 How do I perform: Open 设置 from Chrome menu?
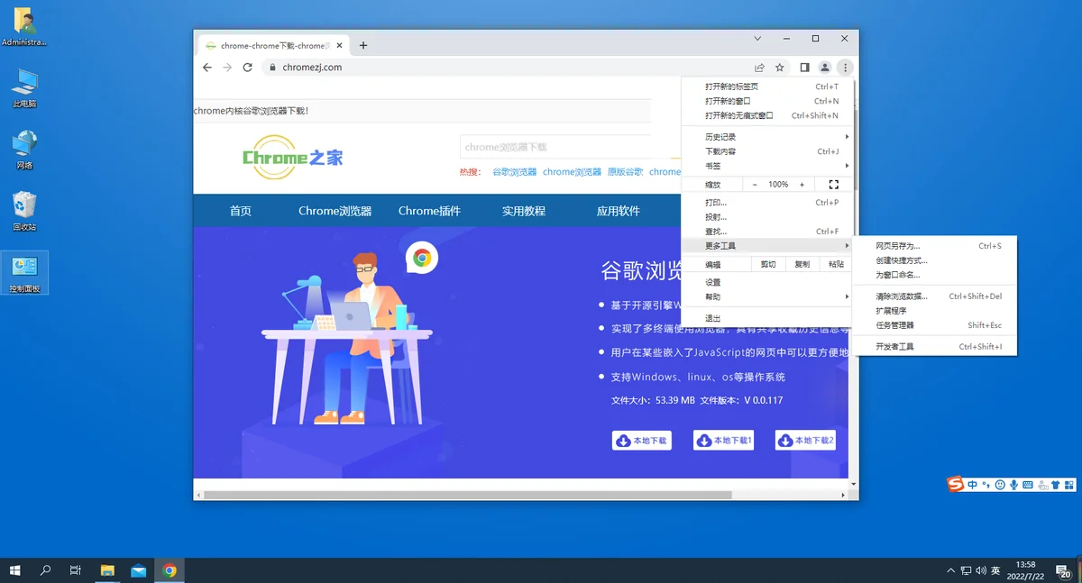[x=767, y=282]
